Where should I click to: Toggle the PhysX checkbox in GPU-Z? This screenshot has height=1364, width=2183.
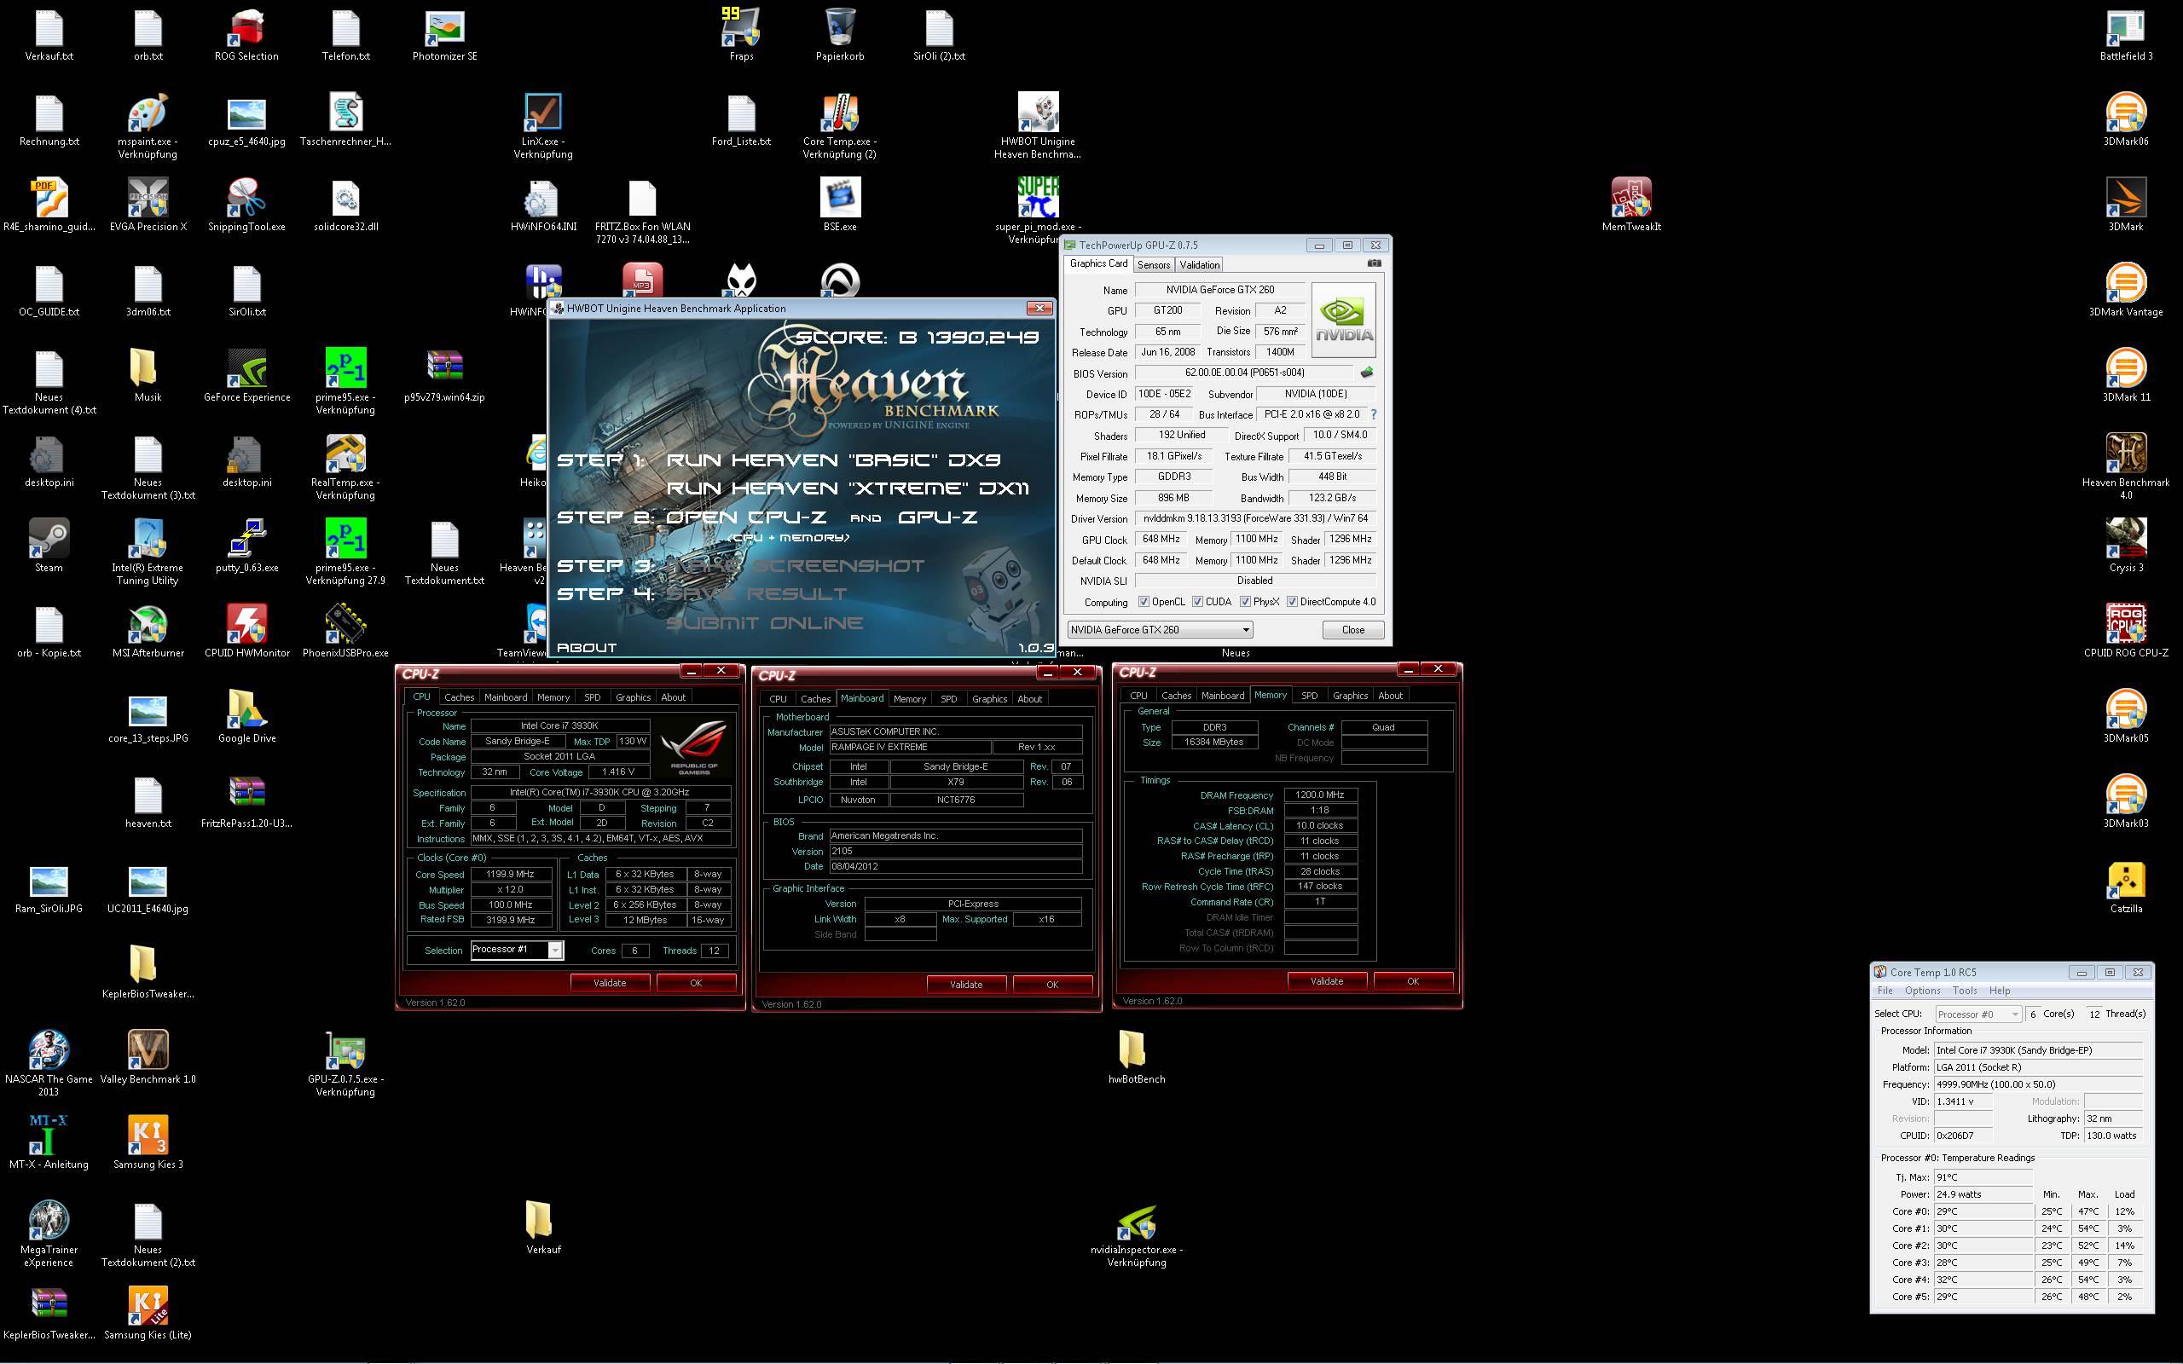click(x=1245, y=602)
